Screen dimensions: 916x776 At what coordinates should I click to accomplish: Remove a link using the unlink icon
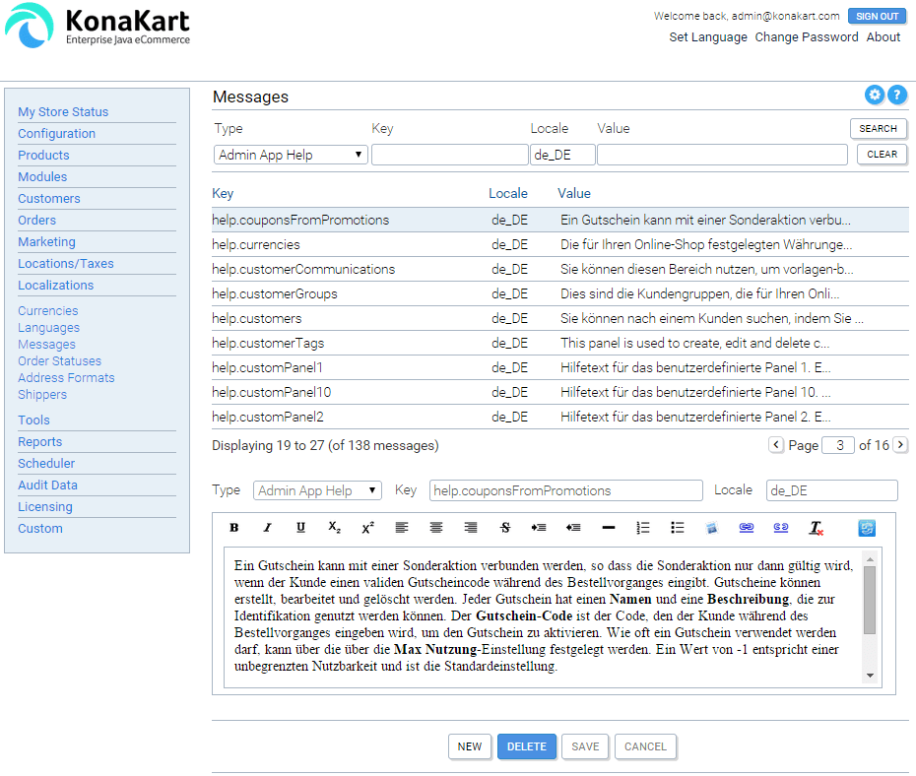point(780,528)
